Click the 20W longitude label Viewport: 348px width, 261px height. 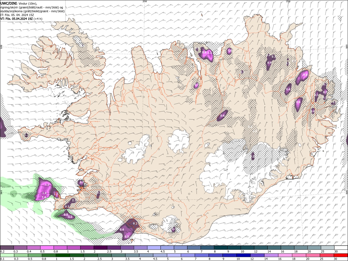(x=145, y=1)
